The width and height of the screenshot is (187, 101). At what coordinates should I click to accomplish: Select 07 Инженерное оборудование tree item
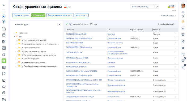click(33, 62)
